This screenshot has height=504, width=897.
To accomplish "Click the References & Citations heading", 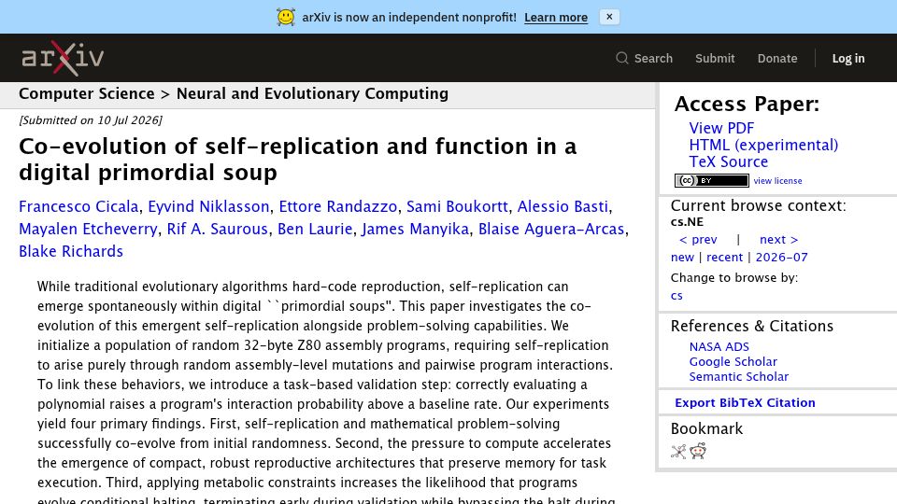I will tap(752, 326).
